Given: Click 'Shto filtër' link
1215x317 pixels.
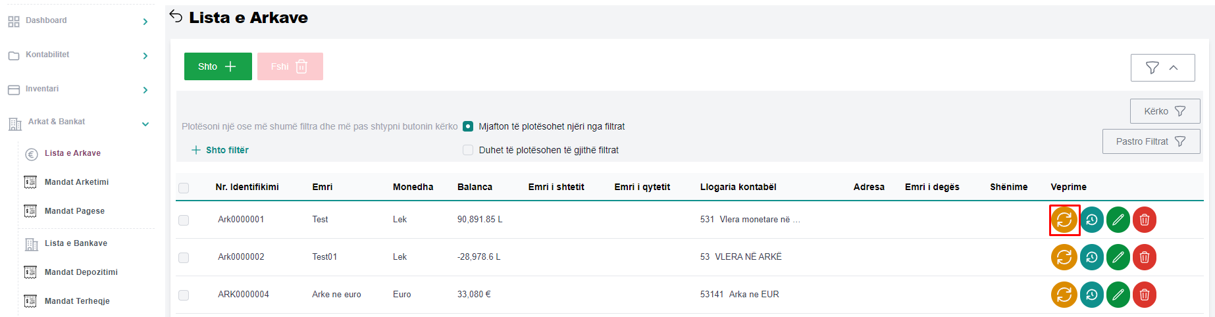Looking at the screenshot, I should [x=220, y=150].
